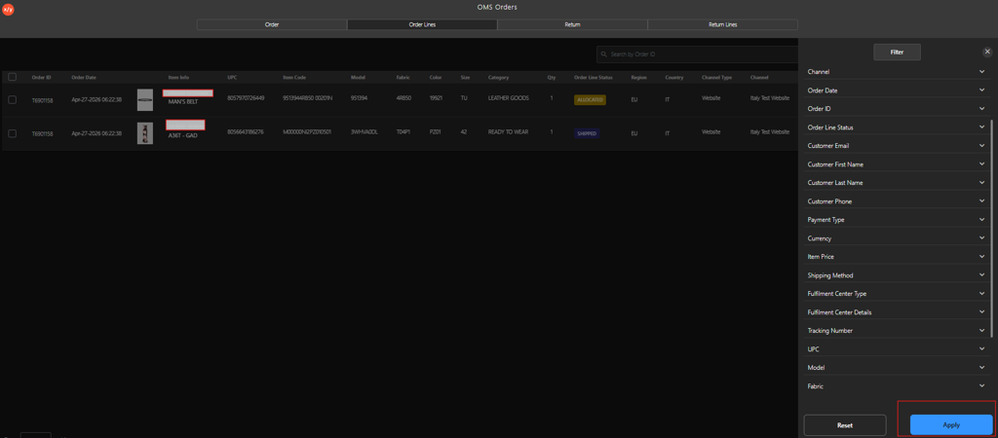Expand the Customer Last Name filter
This screenshot has height=438, width=998.
click(897, 182)
